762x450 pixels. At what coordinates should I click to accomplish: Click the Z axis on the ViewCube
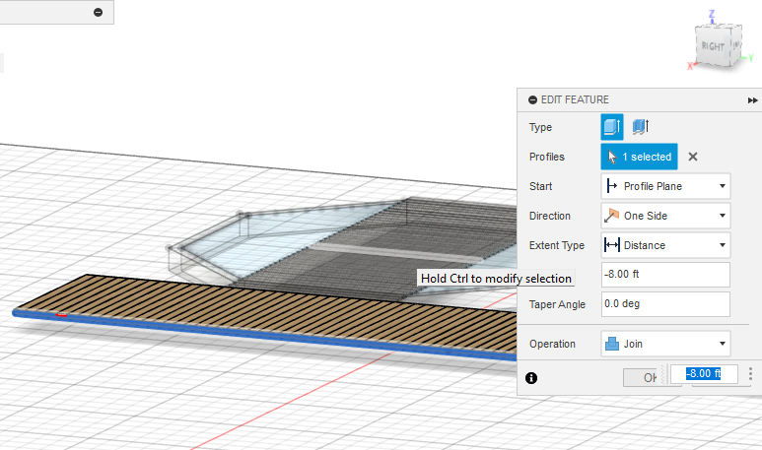(712, 14)
